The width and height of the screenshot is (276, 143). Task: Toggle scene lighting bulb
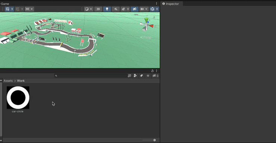pos(107,9)
